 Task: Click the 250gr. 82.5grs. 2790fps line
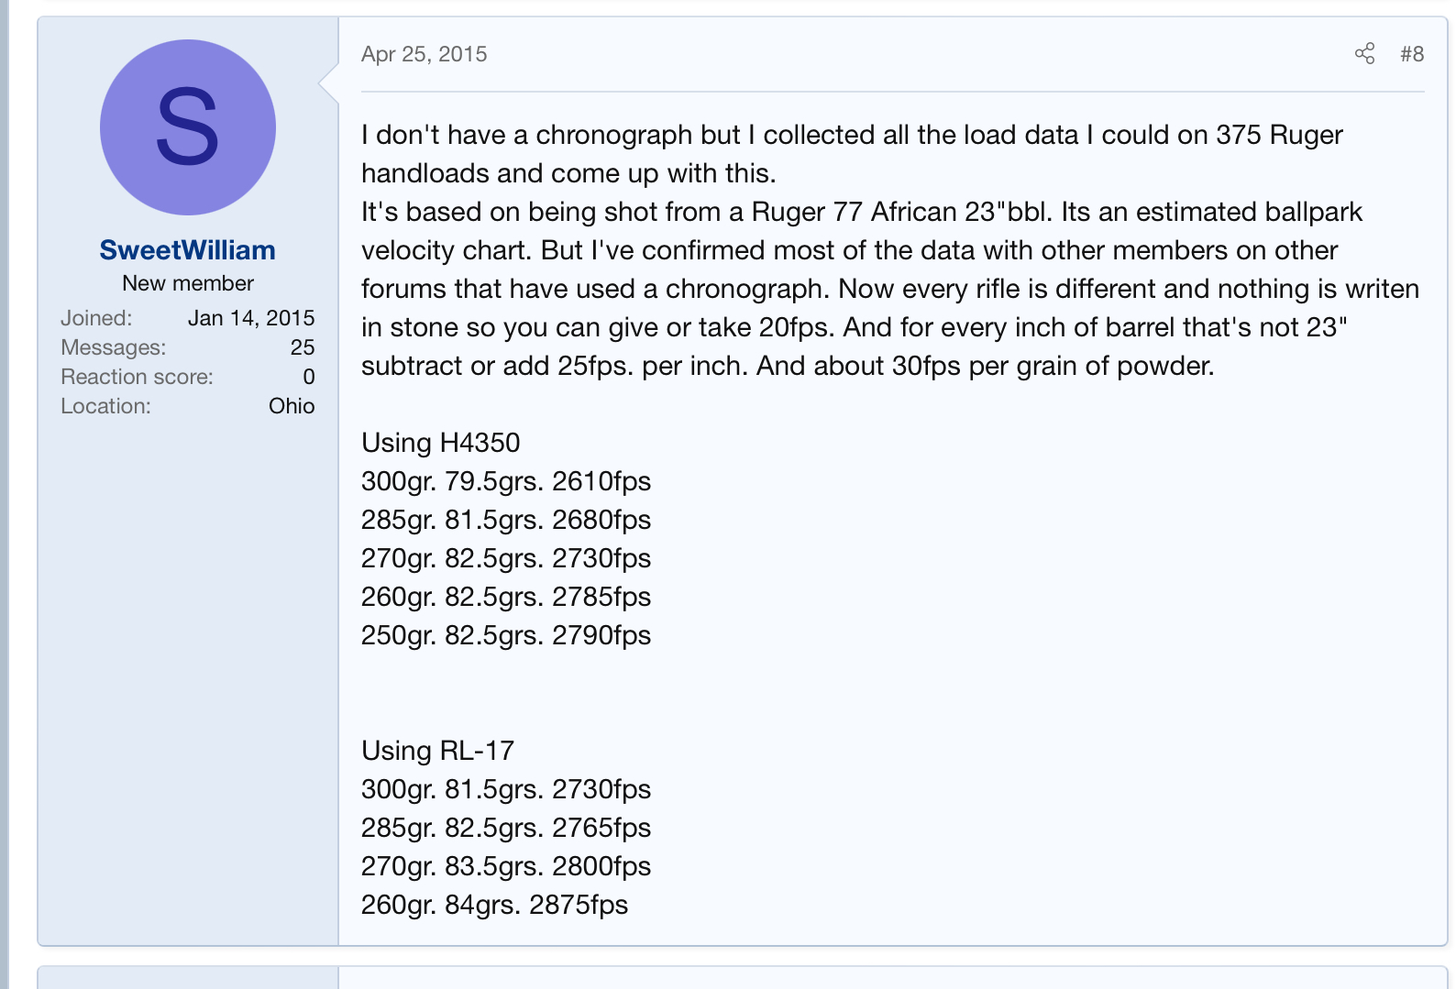(506, 635)
